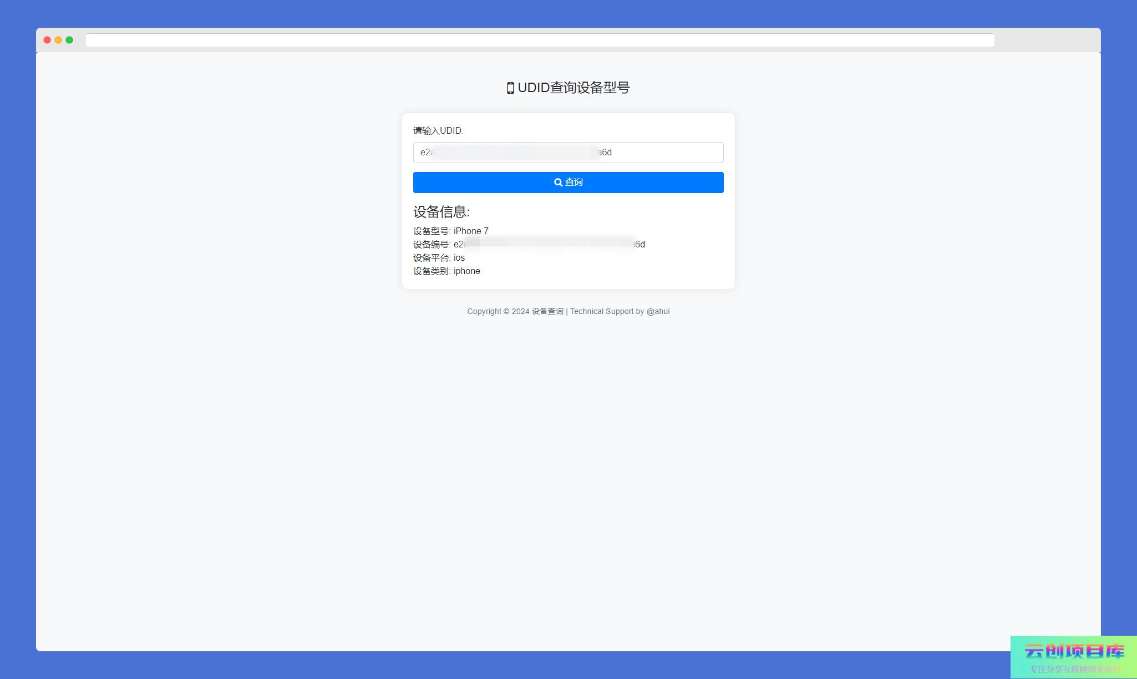The width and height of the screenshot is (1137, 679).
Task: Click the 设备平台 ios line
Action: (x=439, y=258)
